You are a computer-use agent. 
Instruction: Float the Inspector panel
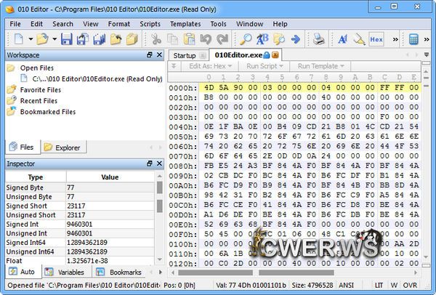149,163
